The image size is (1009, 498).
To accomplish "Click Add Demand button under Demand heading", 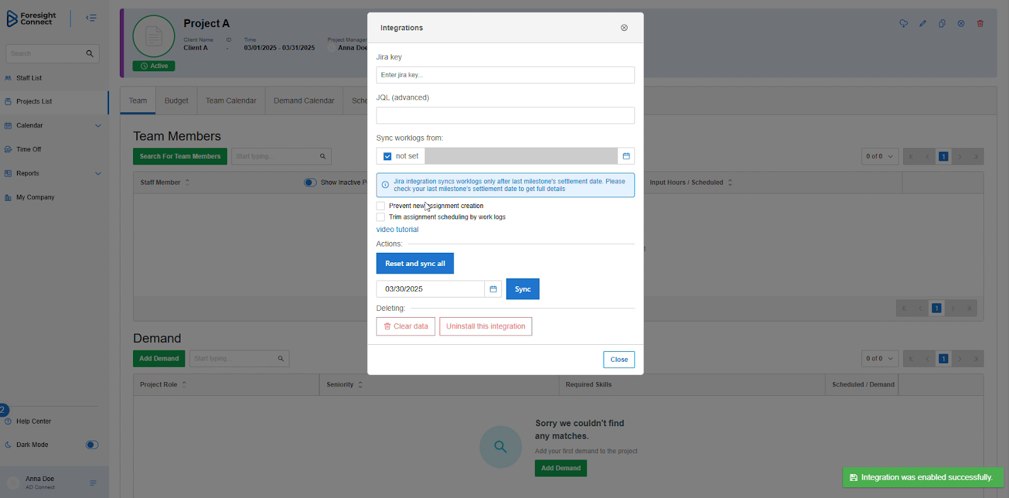I will click(x=159, y=359).
